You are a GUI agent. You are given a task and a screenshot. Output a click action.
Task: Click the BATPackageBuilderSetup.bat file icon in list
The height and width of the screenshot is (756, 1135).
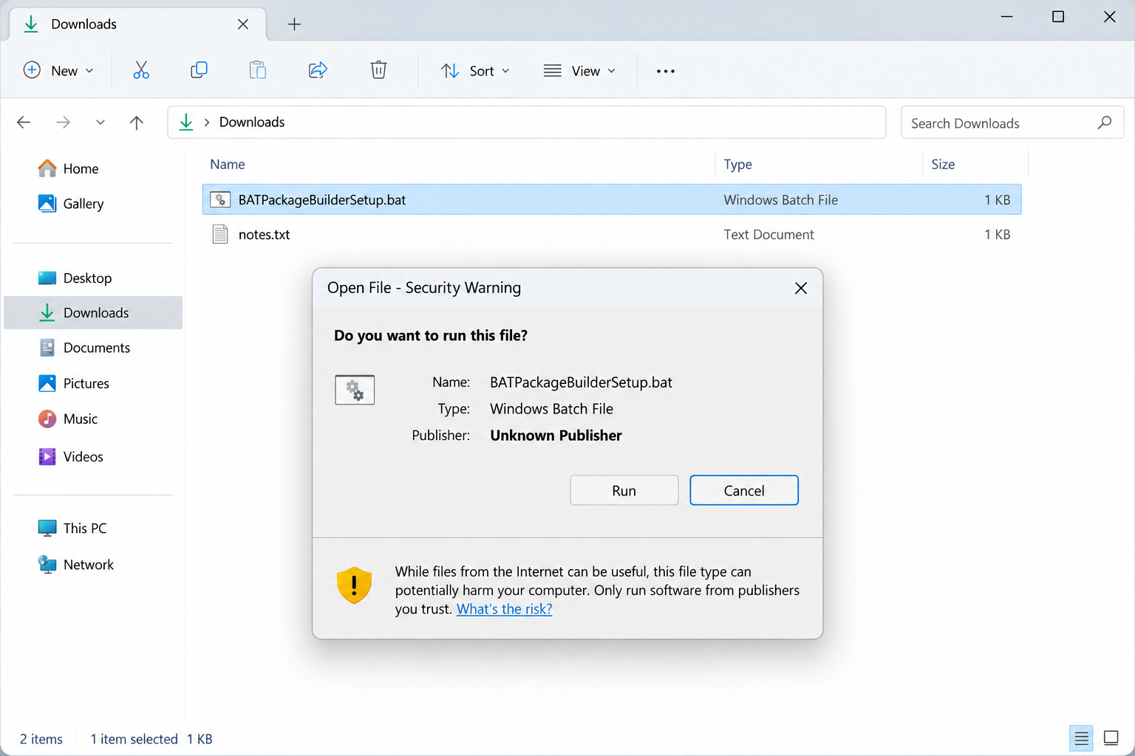pyautogui.click(x=220, y=199)
